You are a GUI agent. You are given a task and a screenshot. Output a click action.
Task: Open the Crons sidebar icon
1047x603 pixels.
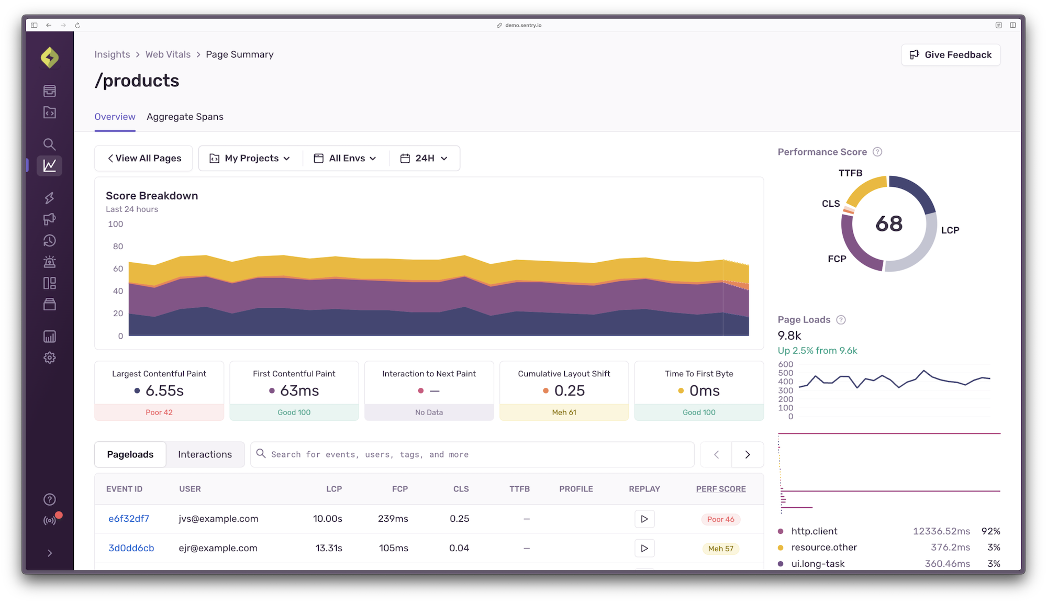click(49, 240)
